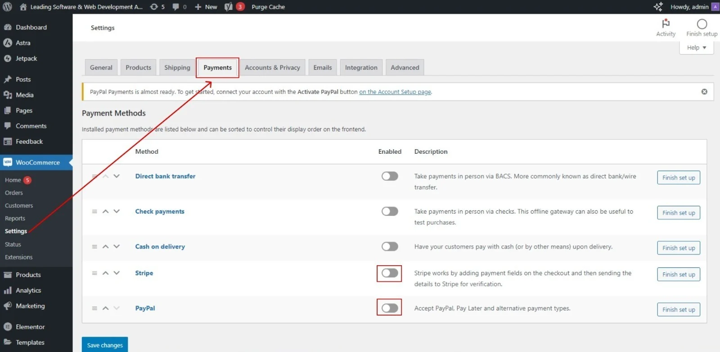The height and width of the screenshot is (352, 720).
Task: Follow the Account Setup page link
Action: [395, 92]
